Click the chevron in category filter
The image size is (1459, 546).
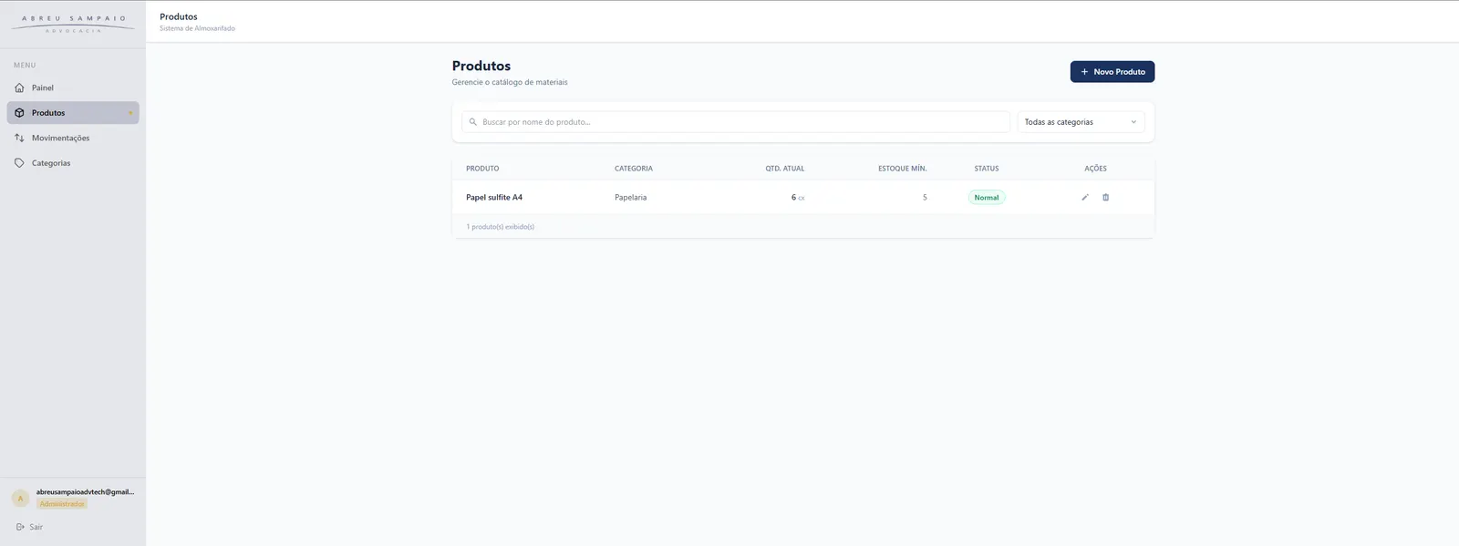click(x=1133, y=122)
